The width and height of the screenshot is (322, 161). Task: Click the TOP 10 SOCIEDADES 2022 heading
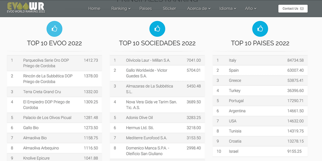pyautogui.click(x=157, y=43)
